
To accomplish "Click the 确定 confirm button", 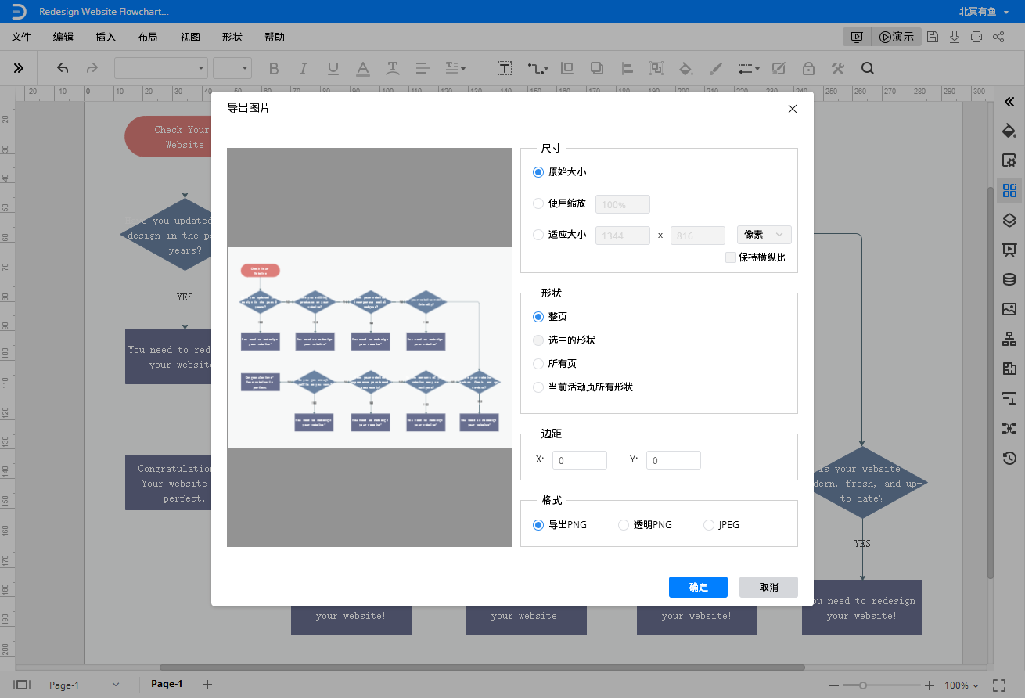I will coord(698,587).
